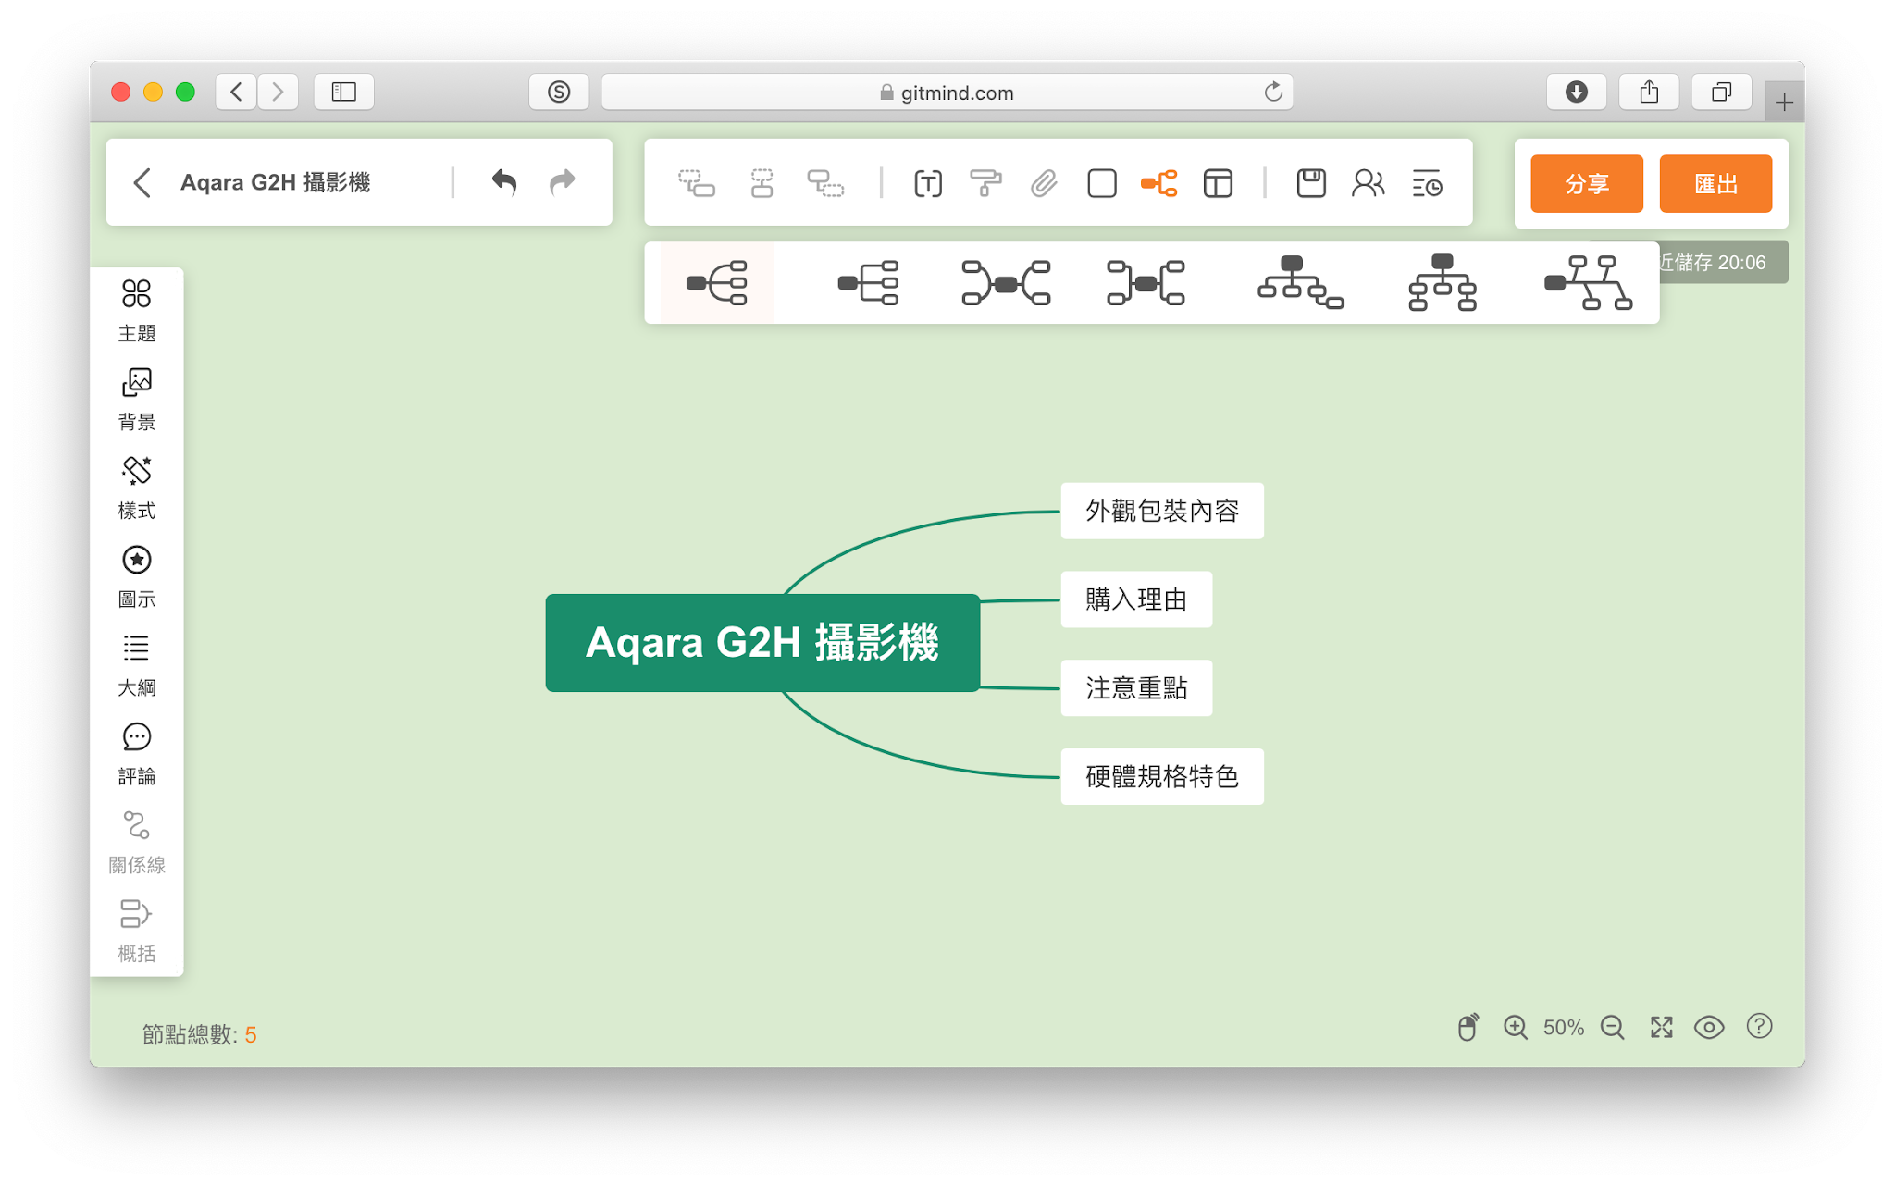Viewport: 1895px width, 1186px height.
Task: Select the 外觀包裝內容 node
Action: 1162,511
